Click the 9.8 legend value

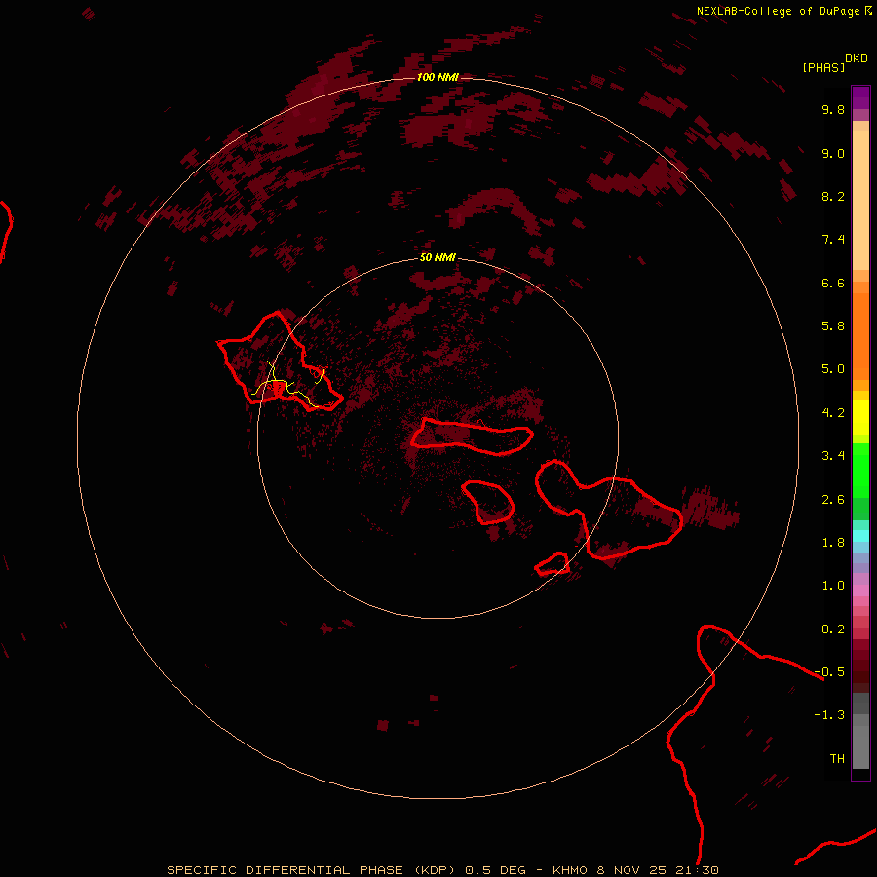point(833,109)
